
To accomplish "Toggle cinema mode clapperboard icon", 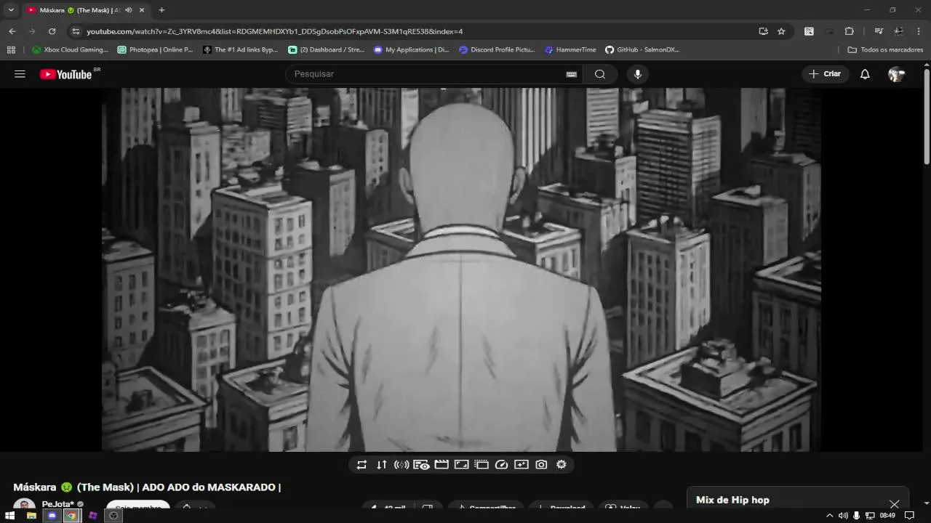I will [441, 465].
